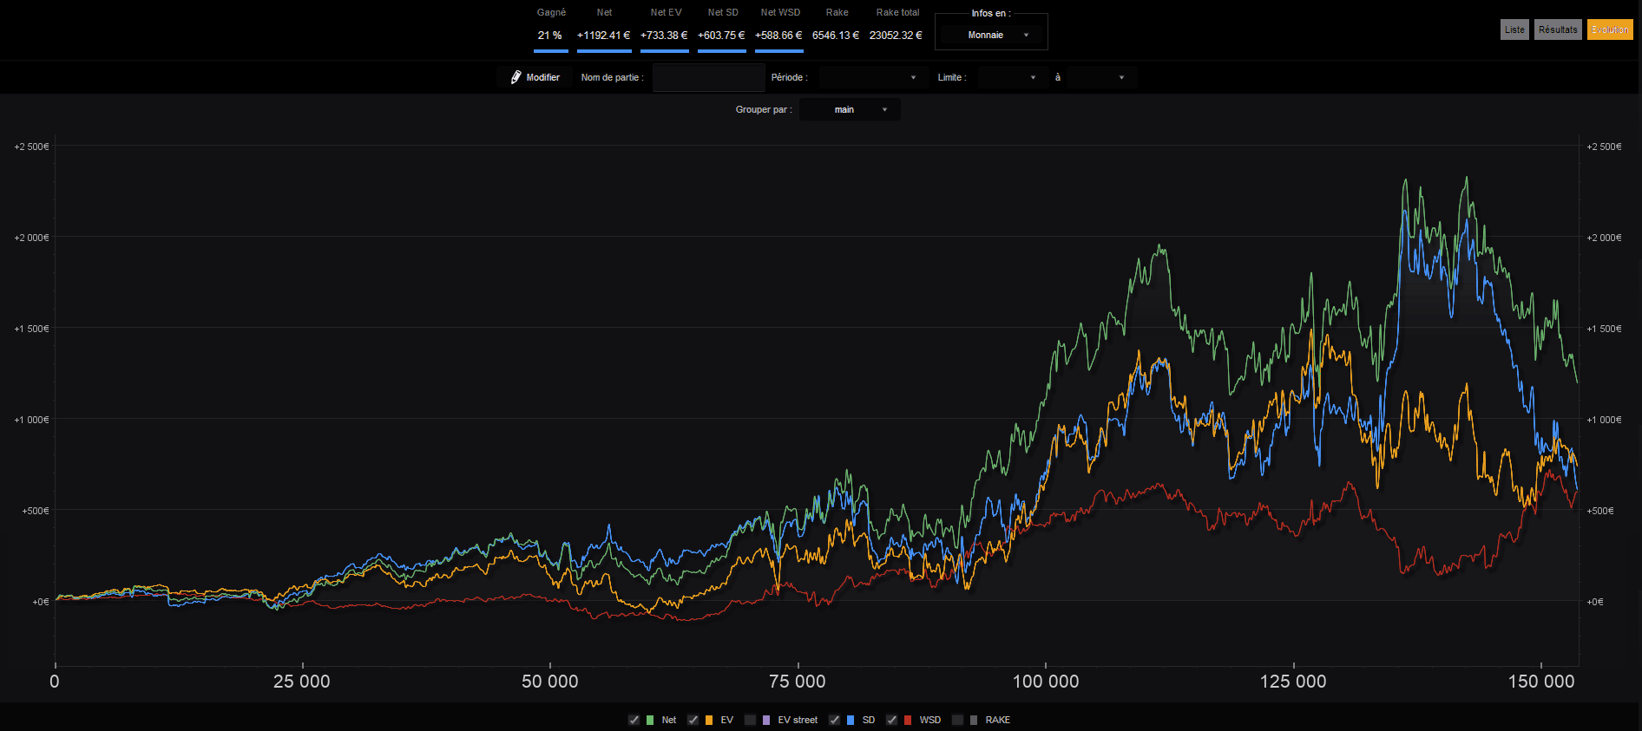Click the purple EV street legend swatch
The width and height of the screenshot is (1642, 731).
point(766,720)
